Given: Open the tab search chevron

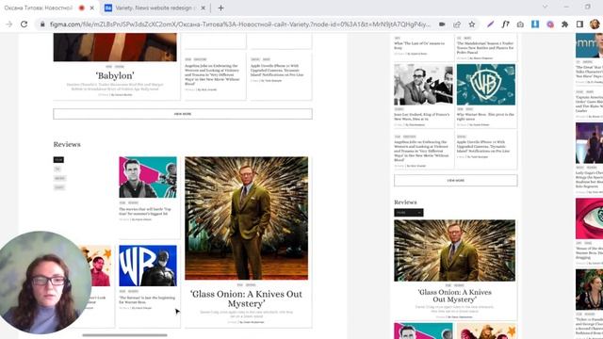Looking at the screenshot, I should (x=545, y=7).
